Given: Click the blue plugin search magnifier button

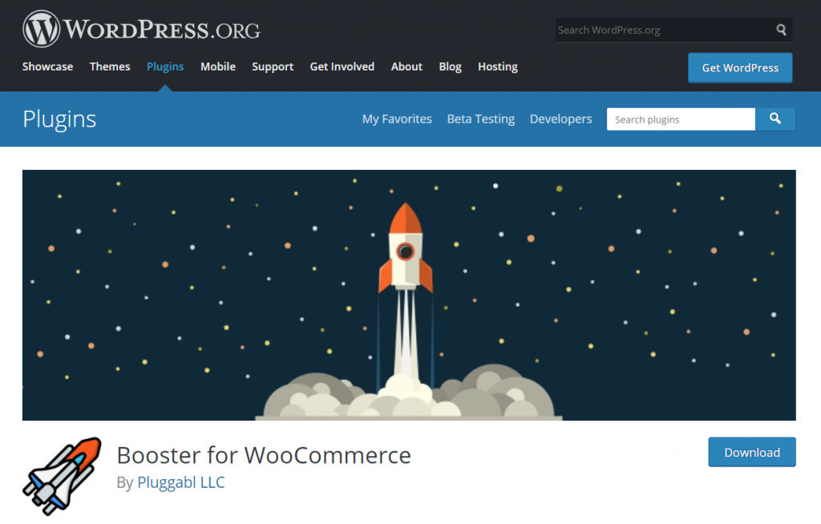Looking at the screenshot, I should 775,119.
